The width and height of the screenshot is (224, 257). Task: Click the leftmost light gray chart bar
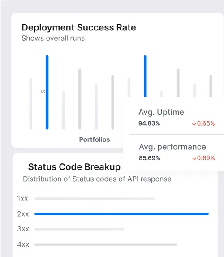(x=30, y=104)
